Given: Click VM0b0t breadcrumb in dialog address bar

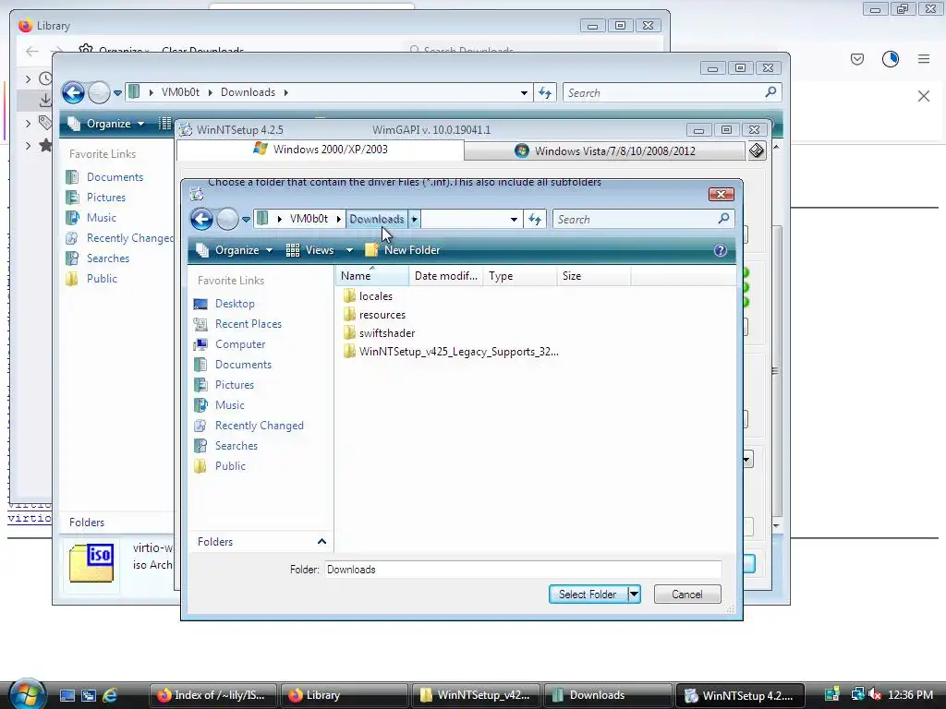Looking at the screenshot, I should coord(309,219).
